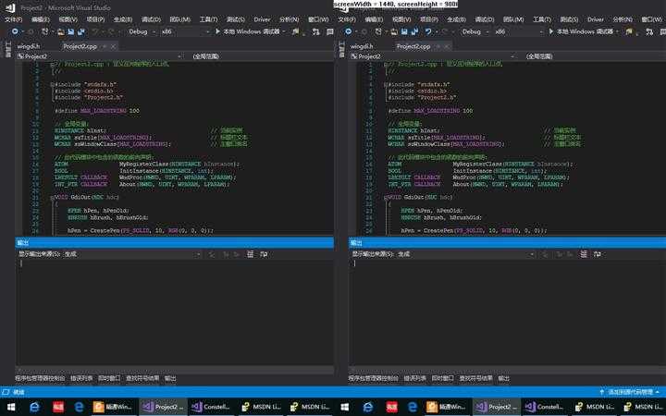The image size is (666, 416).
Task: Open 视图(V) menu in right window
Action: [401, 19]
